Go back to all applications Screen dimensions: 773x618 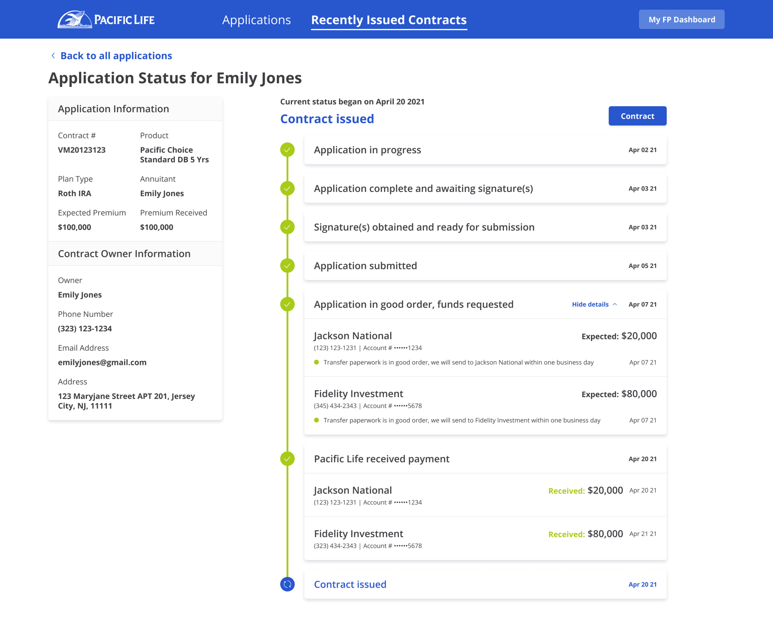[x=116, y=56]
